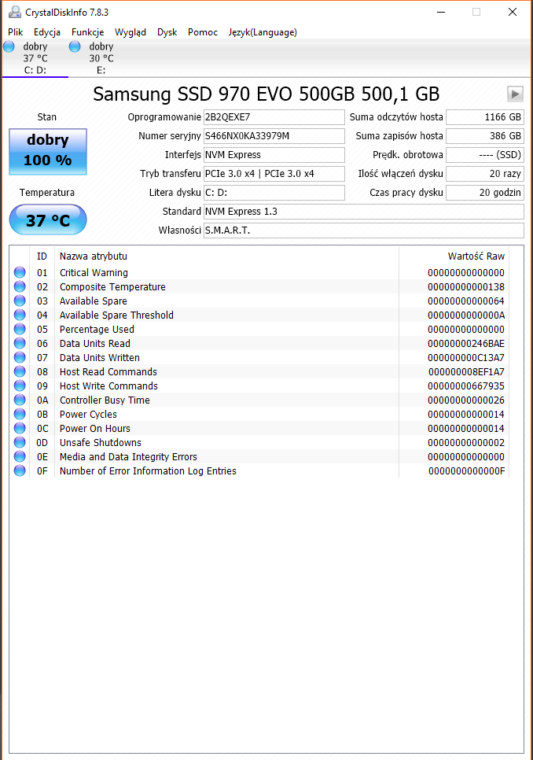Minimize the CrystalDiskInfo window
533x760 pixels.
click(441, 12)
